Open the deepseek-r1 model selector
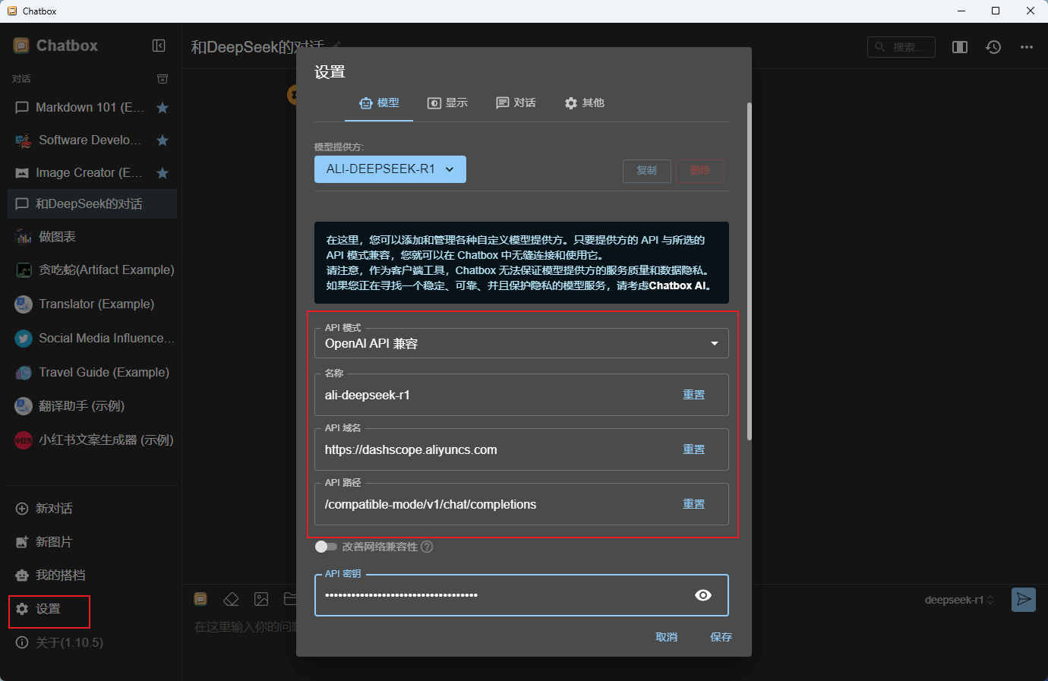This screenshot has height=681, width=1048. coord(958,600)
